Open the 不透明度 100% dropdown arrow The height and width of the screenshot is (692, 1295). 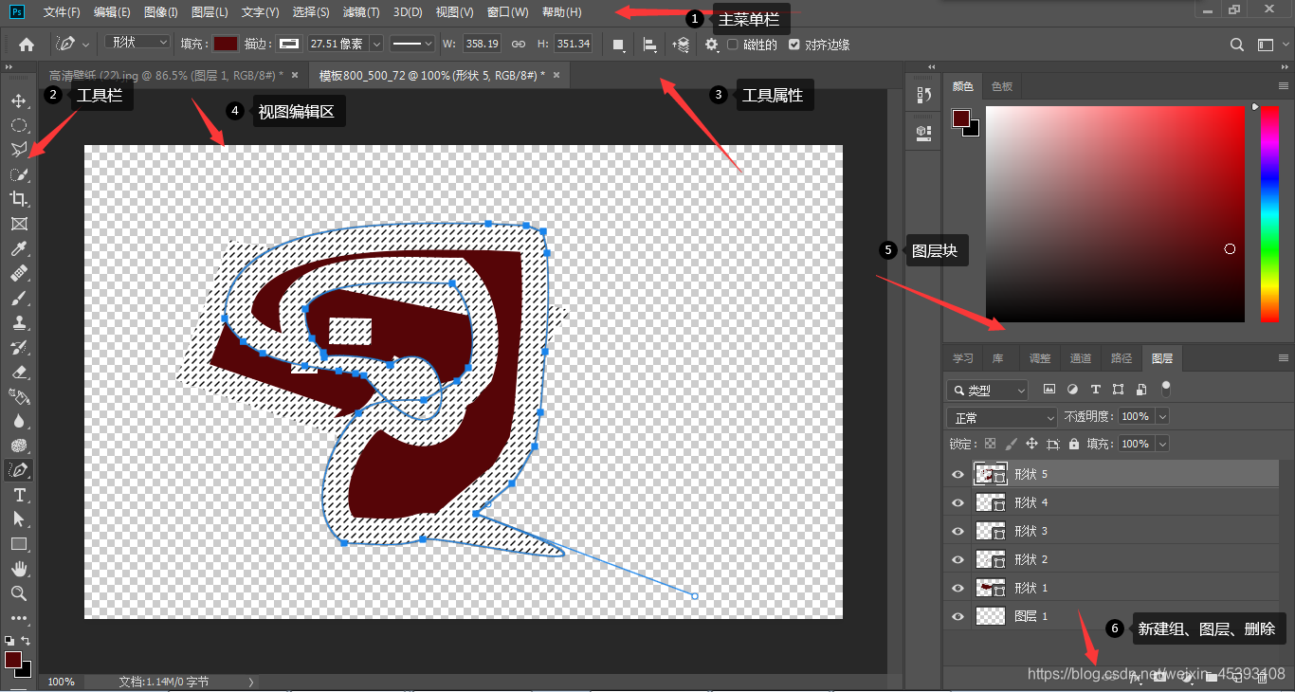(1162, 416)
